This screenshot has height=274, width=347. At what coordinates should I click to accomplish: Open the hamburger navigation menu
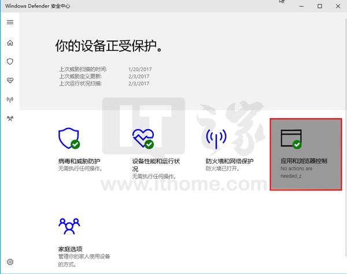point(10,22)
